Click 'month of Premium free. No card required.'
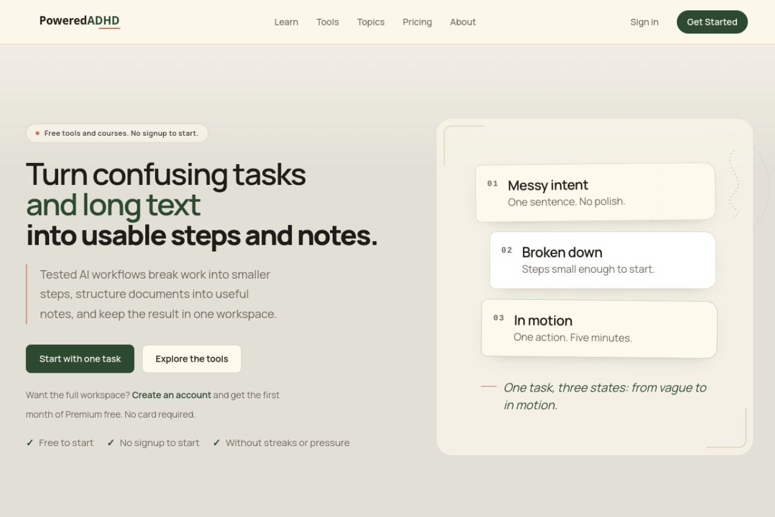 pyautogui.click(x=110, y=415)
